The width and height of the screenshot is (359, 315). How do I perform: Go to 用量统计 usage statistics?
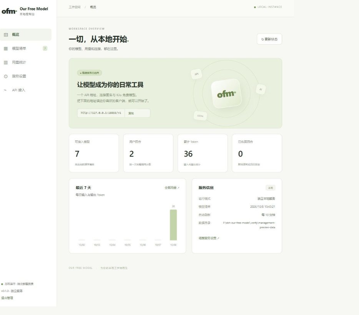tap(26, 62)
